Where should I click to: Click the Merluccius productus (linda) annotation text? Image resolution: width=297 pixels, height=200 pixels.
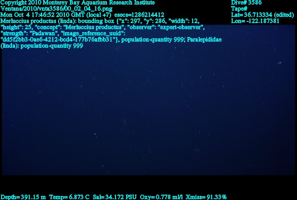click(x=38, y=21)
